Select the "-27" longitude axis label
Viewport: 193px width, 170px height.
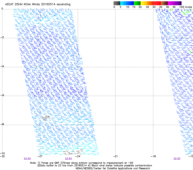pos(40,156)
